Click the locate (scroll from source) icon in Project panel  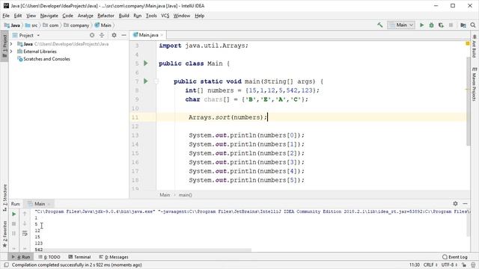click(x=92, y=35)
